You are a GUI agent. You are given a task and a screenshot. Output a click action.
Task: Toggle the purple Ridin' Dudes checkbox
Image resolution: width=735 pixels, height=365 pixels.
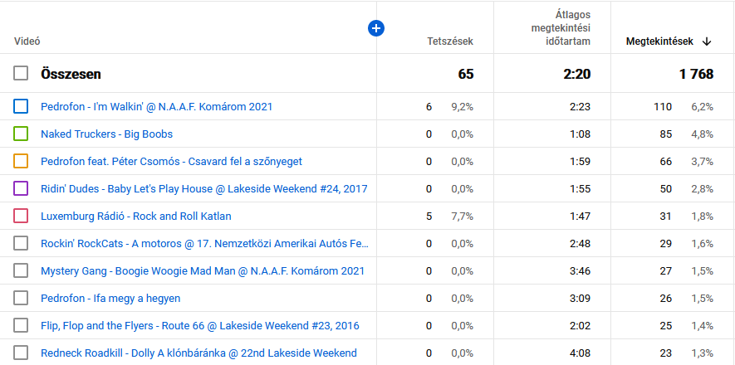(x=22, y=188)
